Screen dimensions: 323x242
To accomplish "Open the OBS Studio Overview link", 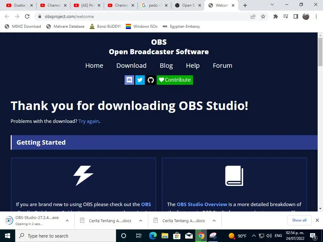I will 202,204.
